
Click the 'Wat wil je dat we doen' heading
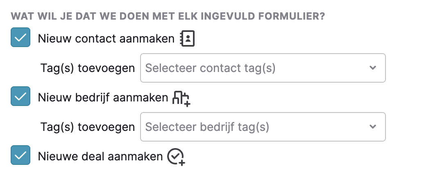(x=168, y=16)
